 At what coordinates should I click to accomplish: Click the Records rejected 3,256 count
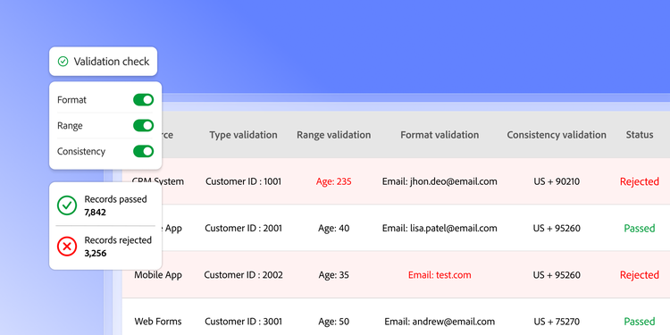click(x=96, y=254)
